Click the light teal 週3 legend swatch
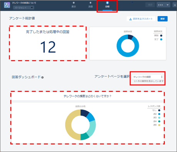This screenshot has width=177, height=152. (159, 118)
